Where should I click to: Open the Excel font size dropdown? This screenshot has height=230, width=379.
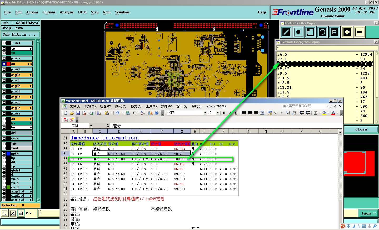coord(218,113)
